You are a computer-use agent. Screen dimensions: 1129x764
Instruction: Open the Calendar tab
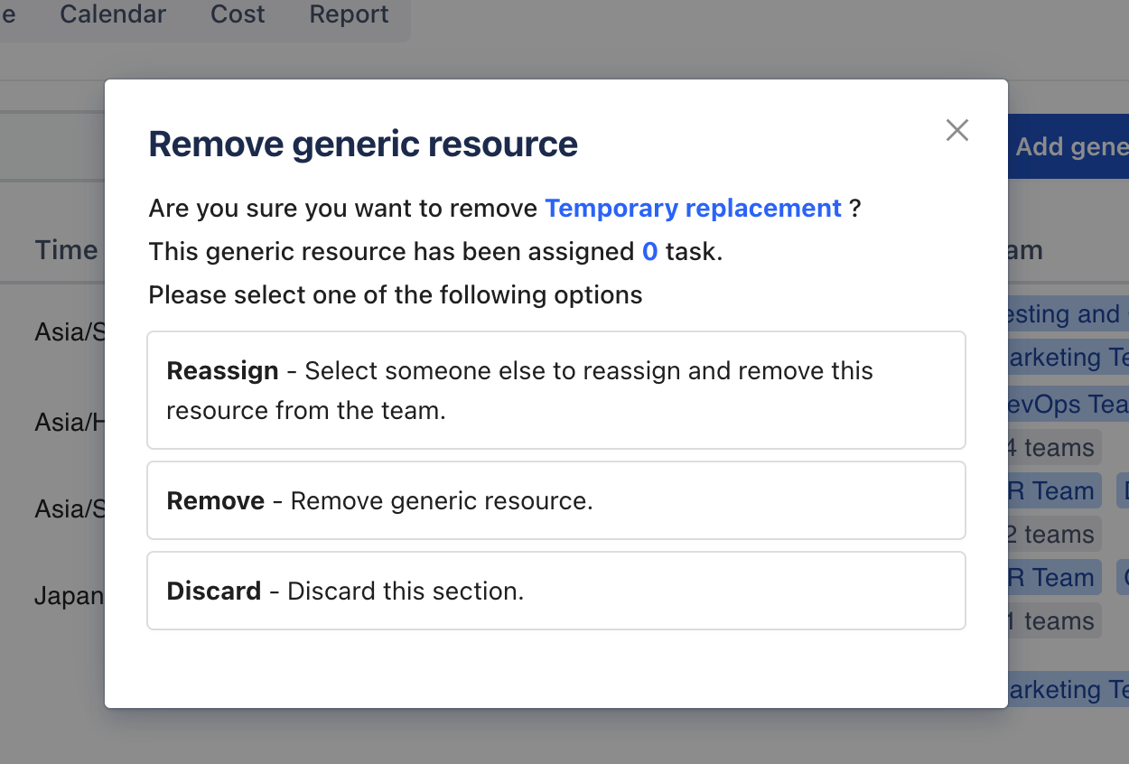click(x=113, y=14)
